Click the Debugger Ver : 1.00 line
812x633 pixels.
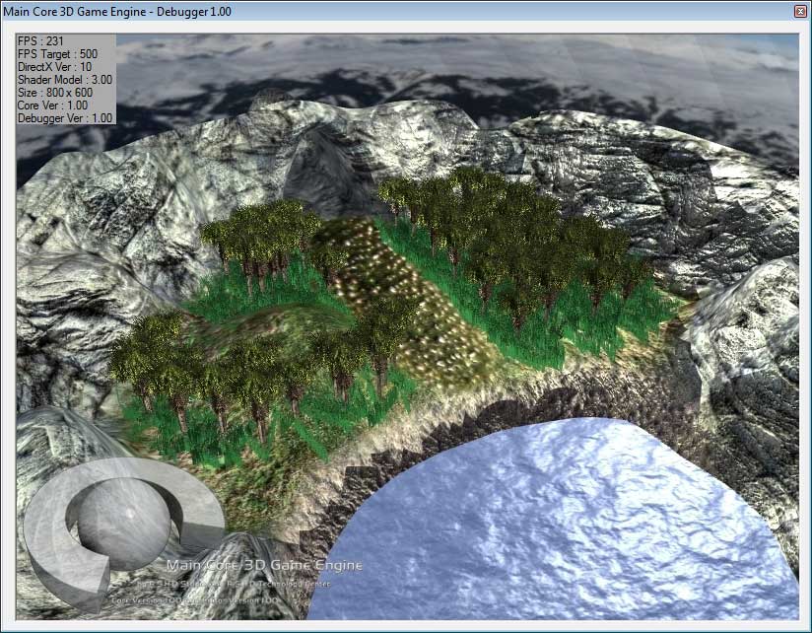66,117
